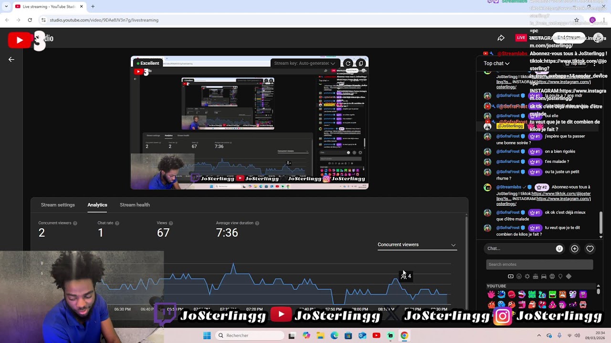The height and width of the screenshot is (343, 611).
Task: Select the nature flower emoji category
Action: coord(527,276)
